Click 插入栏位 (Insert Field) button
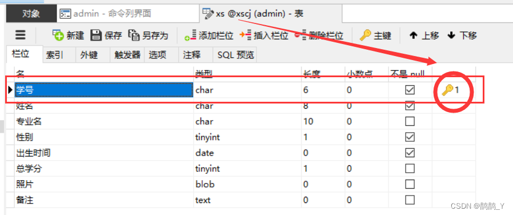 point(264,35)
